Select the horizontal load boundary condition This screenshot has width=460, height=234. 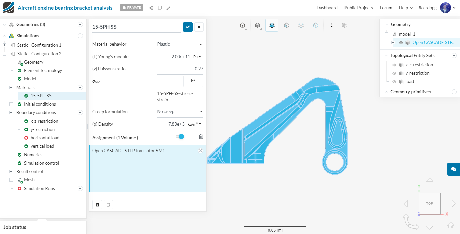click(x=44, y=138)
